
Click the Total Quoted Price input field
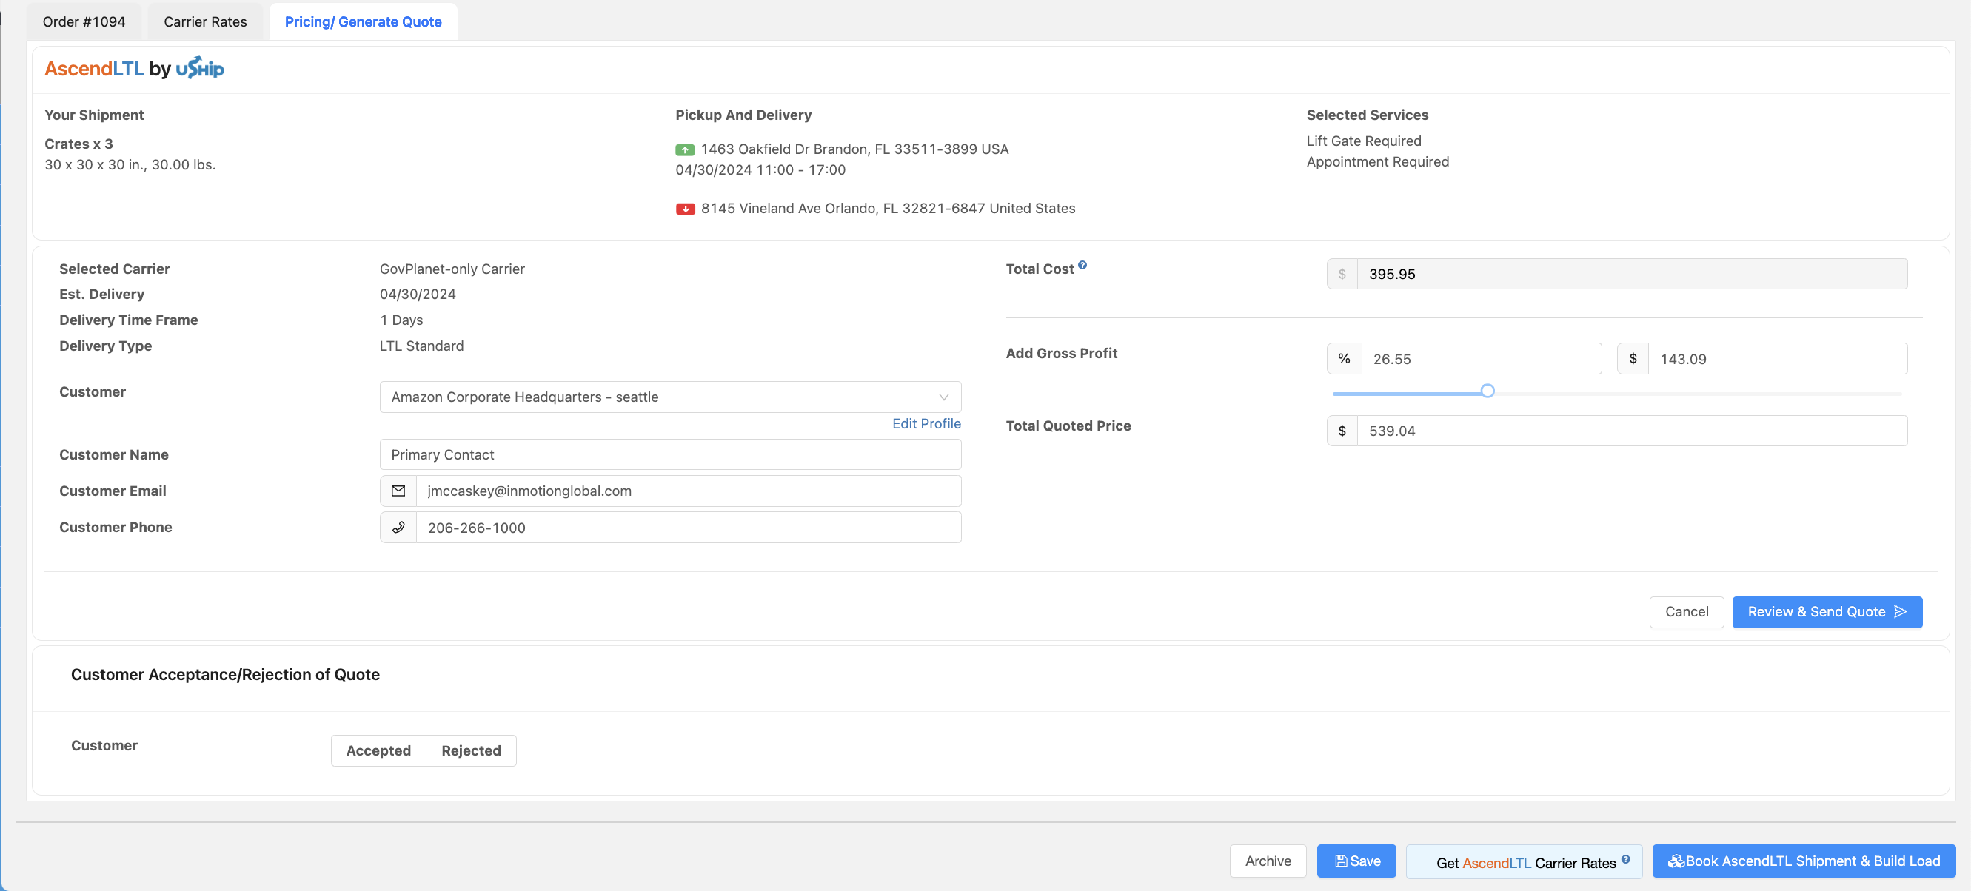(1630, 431)
